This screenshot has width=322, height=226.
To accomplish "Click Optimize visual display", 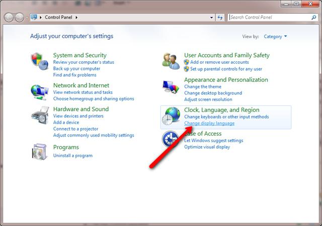I will (x=207, y=147).
